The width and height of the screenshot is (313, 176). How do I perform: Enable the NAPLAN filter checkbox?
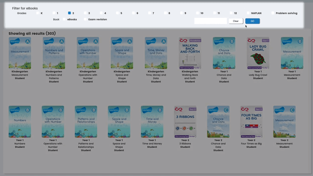pyautogui.click(x=248, y=13)
